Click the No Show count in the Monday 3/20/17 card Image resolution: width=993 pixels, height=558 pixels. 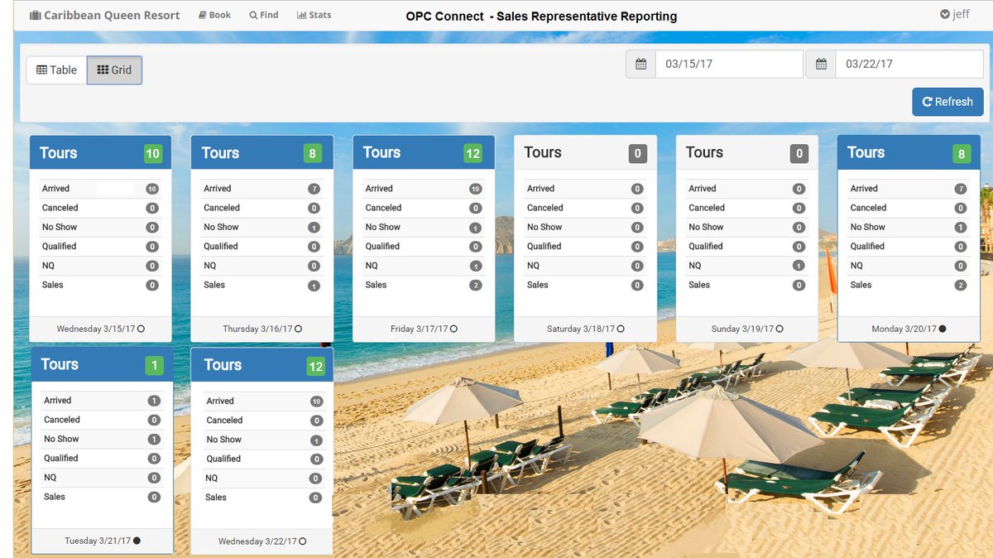(960, 228)
